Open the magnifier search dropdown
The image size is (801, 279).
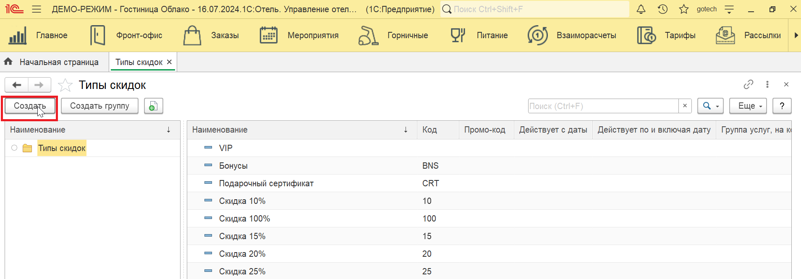point(710,106)
